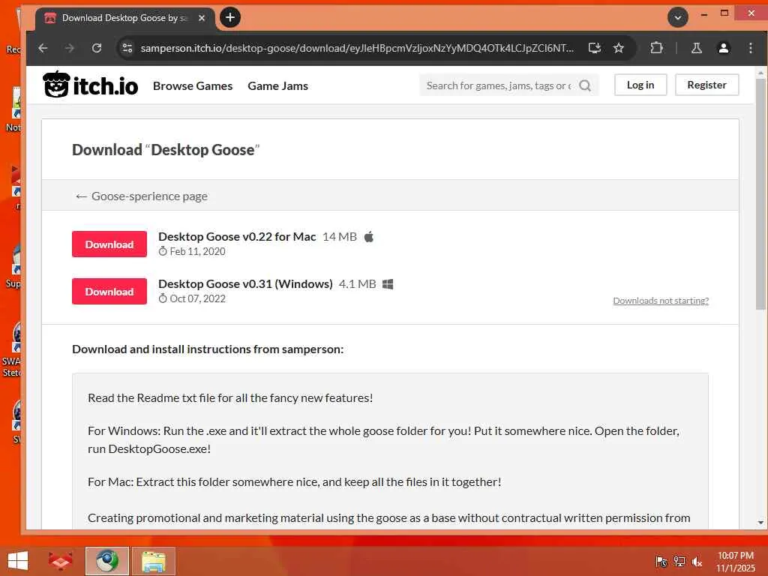The height and width of the screenshot is (576, 768).
Task: Open the browser extensions puzzle icon
Action: (656, 48)
